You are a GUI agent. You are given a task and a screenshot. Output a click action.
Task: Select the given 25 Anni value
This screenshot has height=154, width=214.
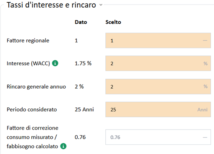click(x=84, y=109)
